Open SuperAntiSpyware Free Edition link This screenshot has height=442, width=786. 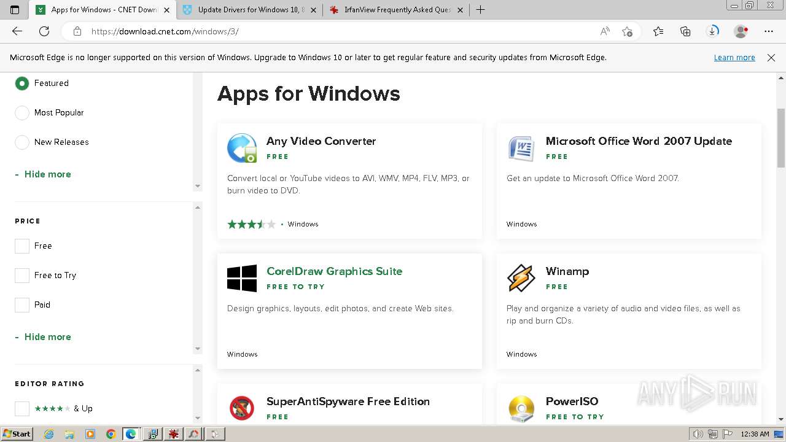(x=348, y=401)
